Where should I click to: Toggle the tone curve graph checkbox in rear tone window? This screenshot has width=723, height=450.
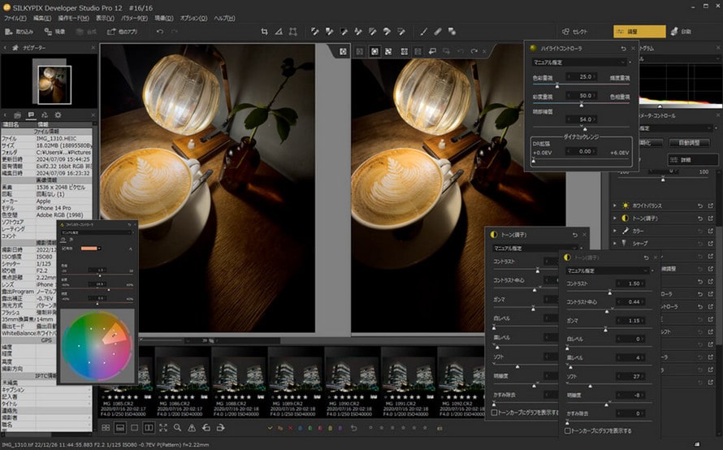click(x=494, y=412)
